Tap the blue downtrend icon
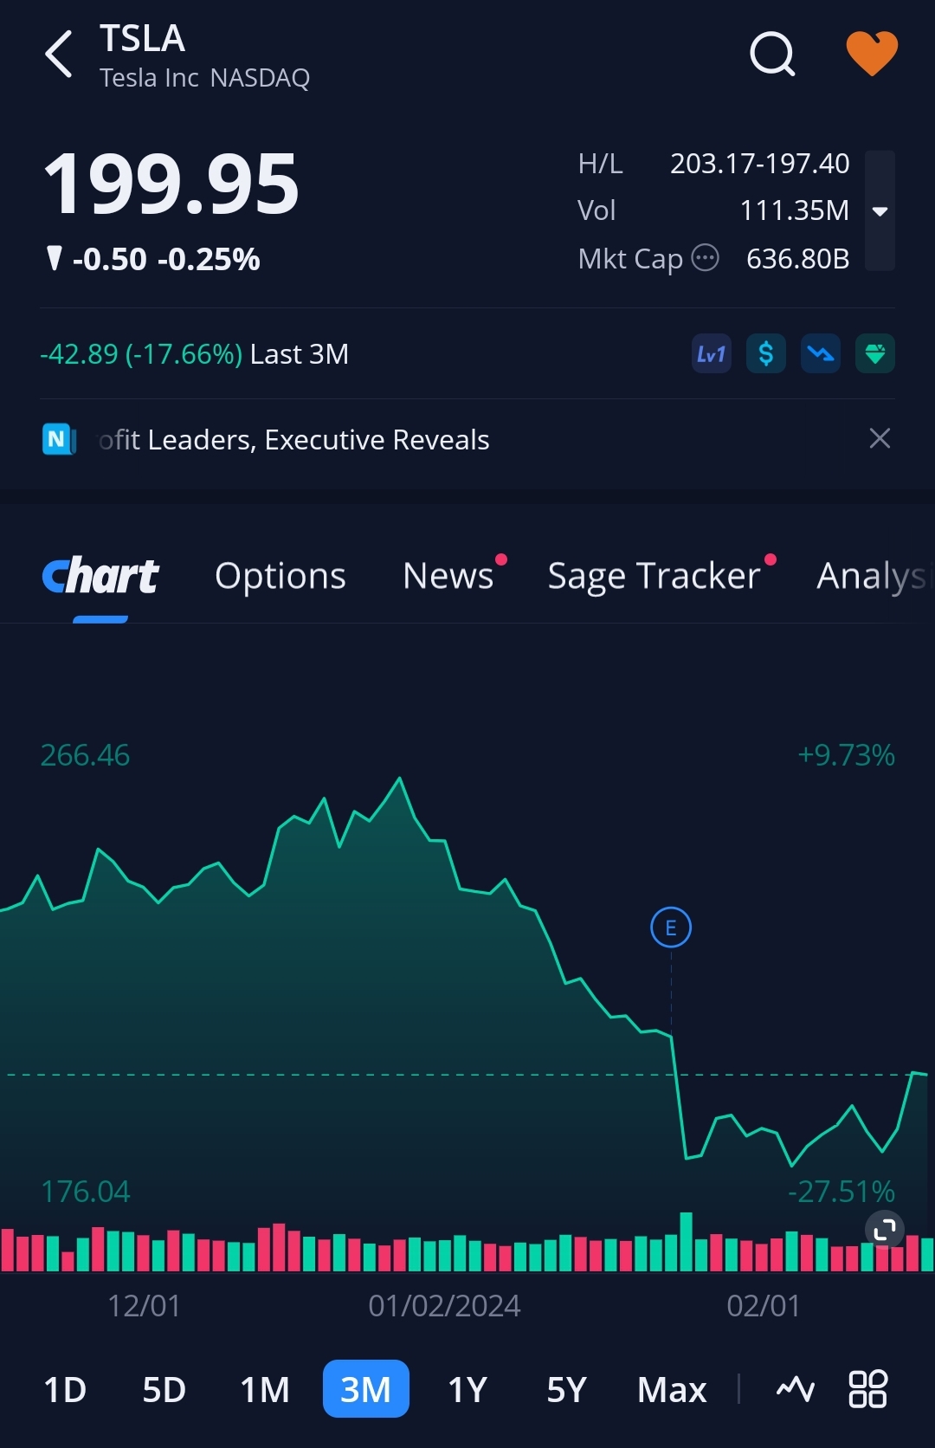Image resolution: width=935 pixels, height=1448 pixels. pyautogui.click(x=821, y=354)
